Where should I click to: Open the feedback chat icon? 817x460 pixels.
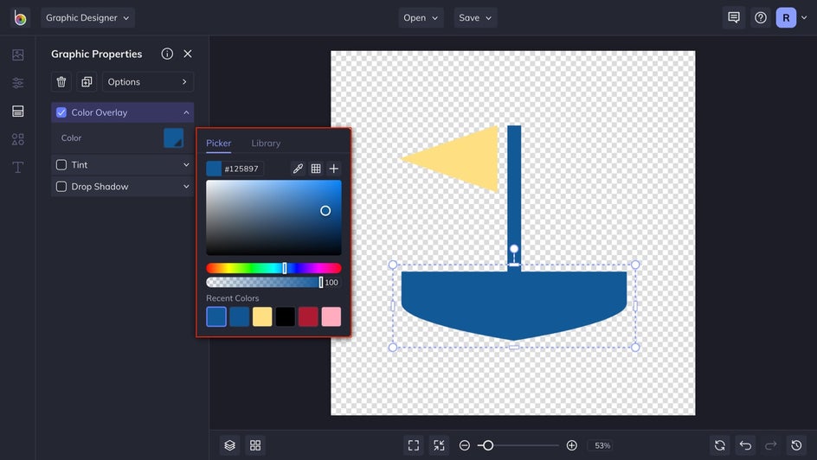[734, 17]
